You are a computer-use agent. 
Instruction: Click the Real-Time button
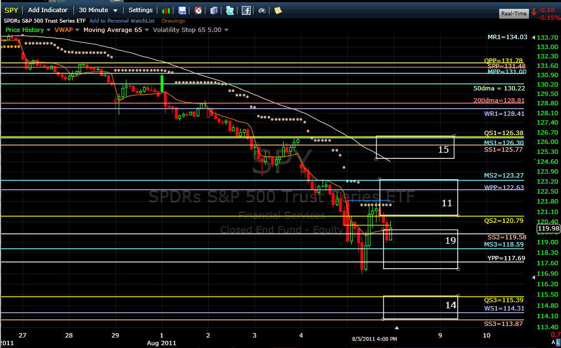514,14
